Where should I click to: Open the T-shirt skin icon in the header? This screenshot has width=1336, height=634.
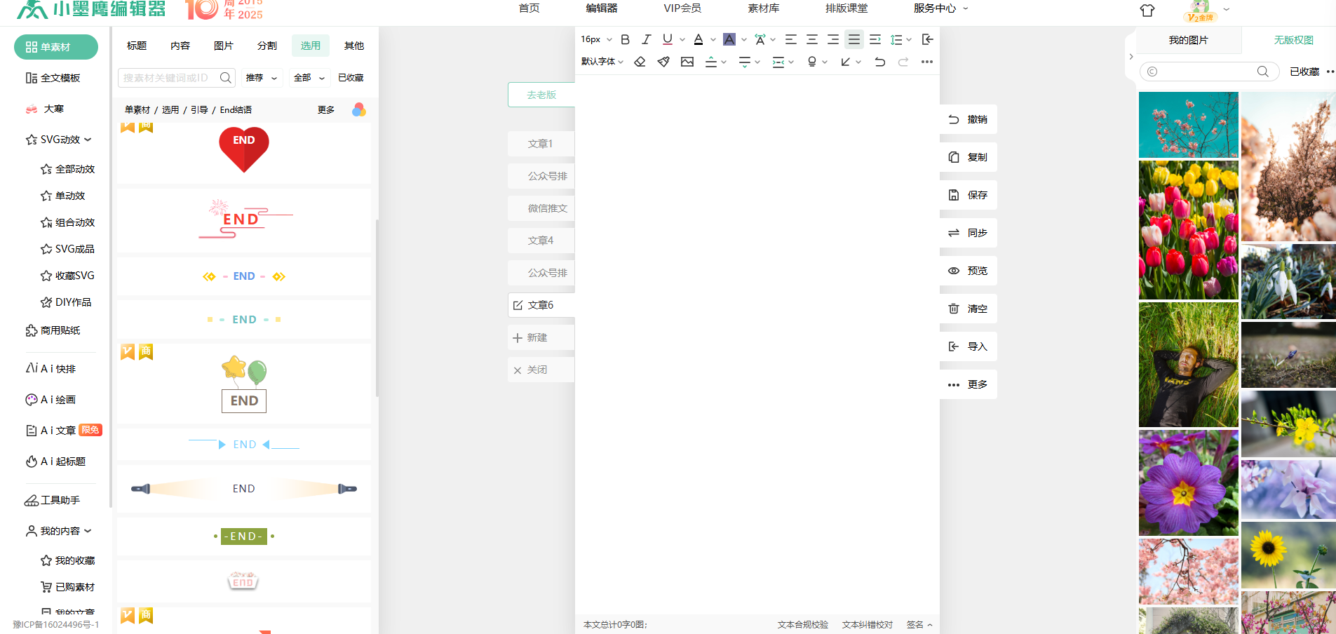(x=1147, y=11)
